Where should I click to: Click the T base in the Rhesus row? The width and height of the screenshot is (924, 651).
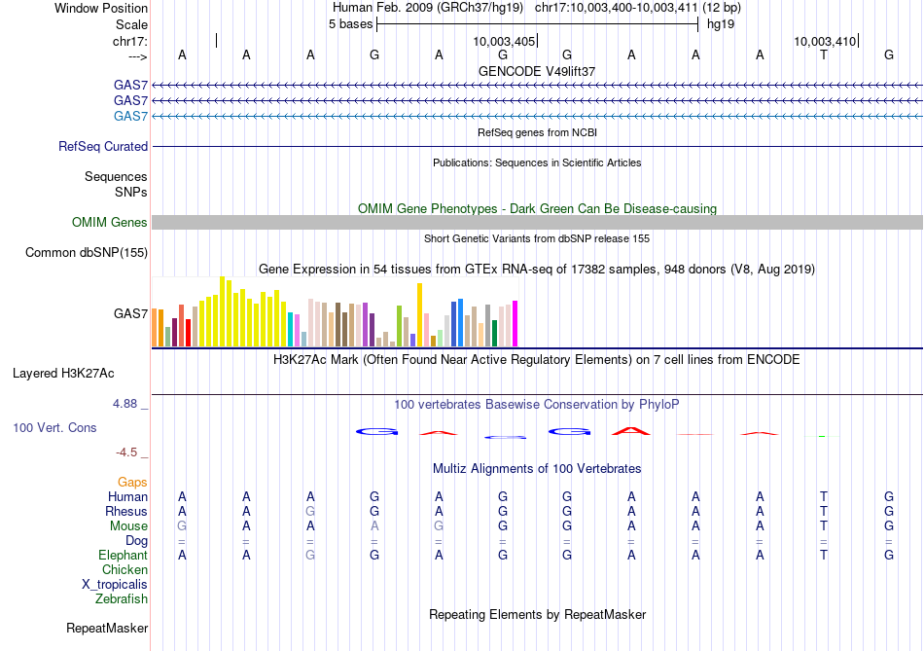[824, 511]
